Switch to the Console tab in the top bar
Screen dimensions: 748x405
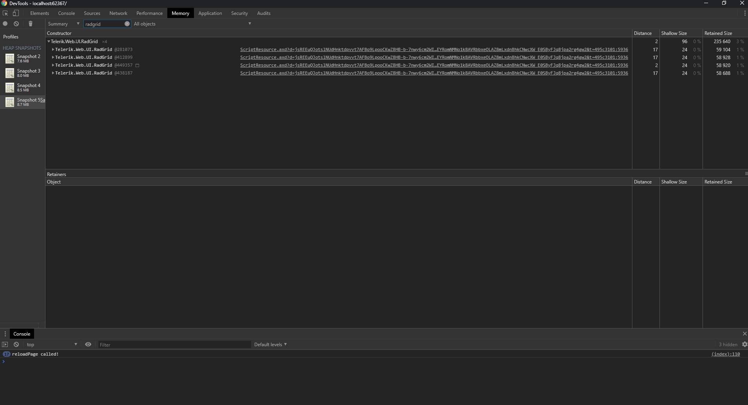[x=66, y=13]
